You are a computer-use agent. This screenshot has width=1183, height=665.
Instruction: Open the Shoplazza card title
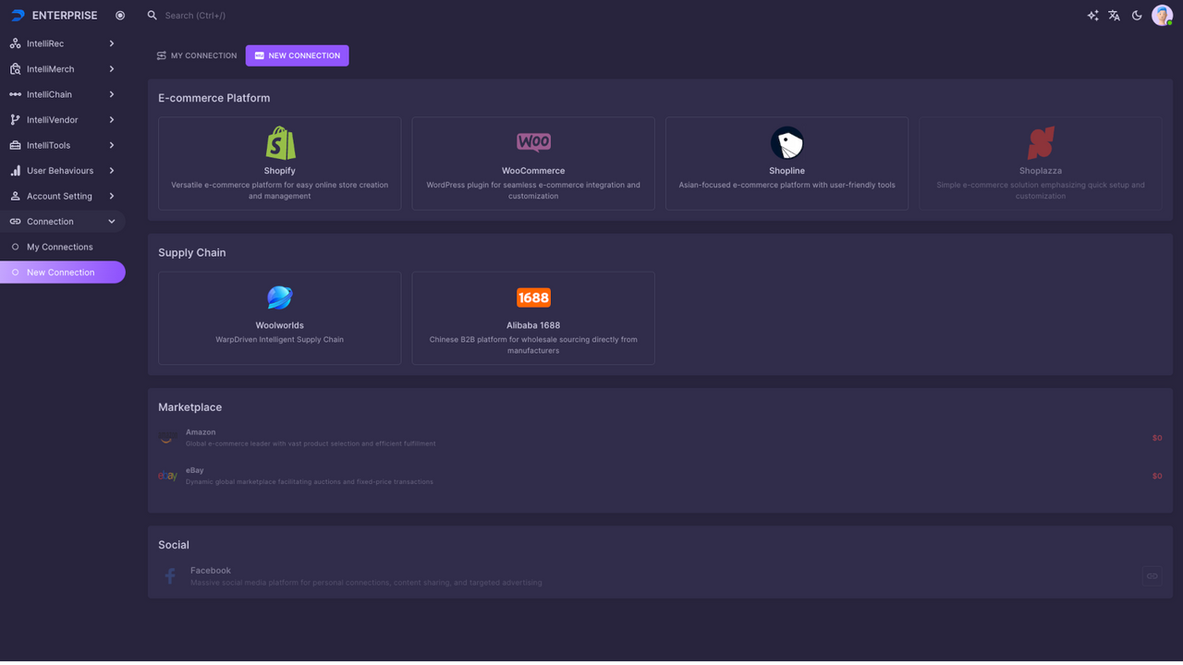1041,171
